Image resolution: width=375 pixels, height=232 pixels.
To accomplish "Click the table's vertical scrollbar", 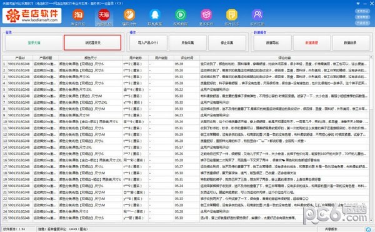I will pos(371,139).
